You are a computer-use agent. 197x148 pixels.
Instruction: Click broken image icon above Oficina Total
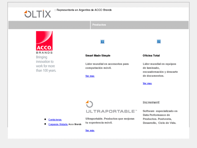(x=159, y=42)
